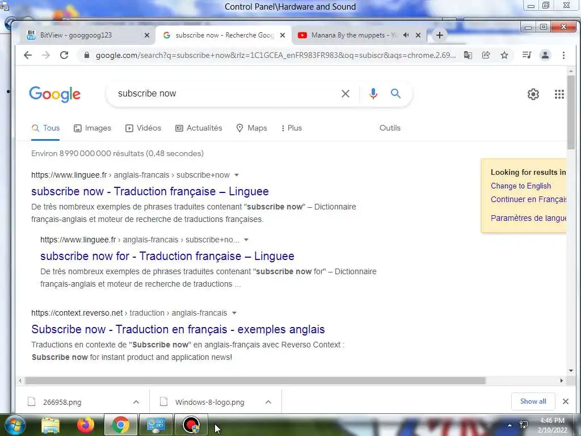
Task: Open Paramètres de langue link
Action: point(528,218)
